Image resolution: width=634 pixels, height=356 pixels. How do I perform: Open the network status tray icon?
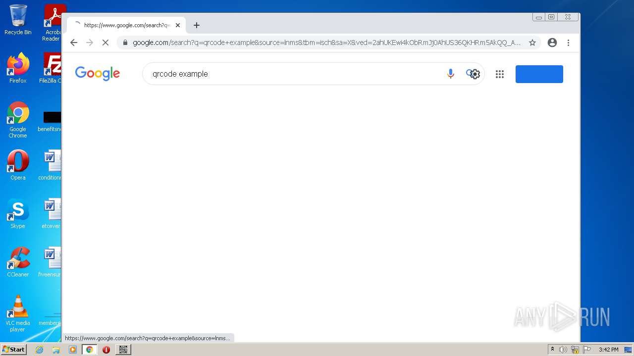(x=575, y=350)
